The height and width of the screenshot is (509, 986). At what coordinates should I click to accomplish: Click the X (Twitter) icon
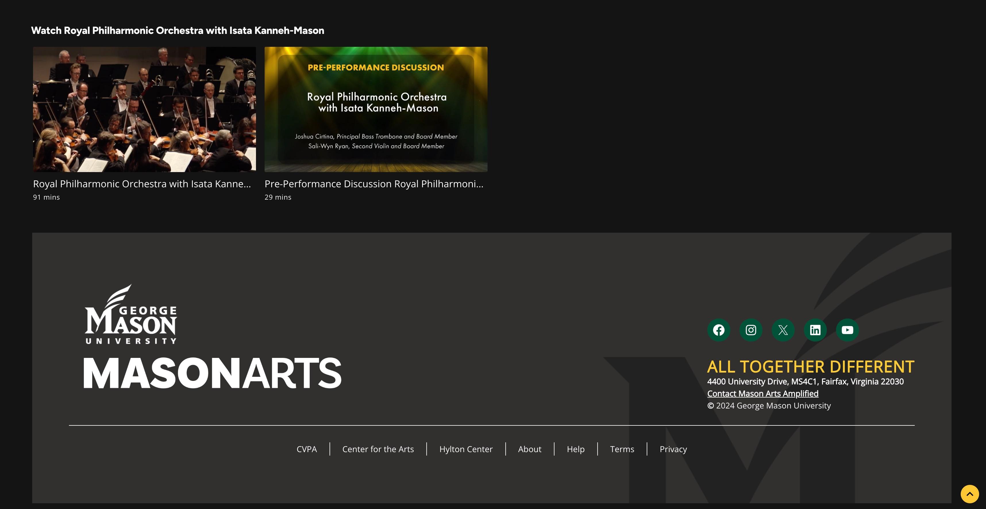[783, 330]
